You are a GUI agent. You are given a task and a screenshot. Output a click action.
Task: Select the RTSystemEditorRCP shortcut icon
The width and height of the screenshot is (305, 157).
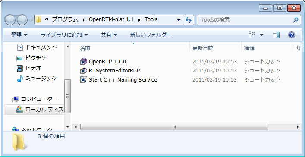coord(84,71)
